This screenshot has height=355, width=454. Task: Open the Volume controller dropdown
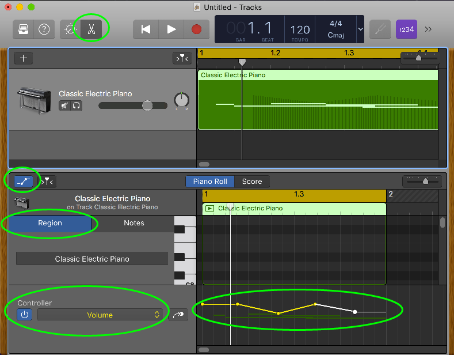100,315
